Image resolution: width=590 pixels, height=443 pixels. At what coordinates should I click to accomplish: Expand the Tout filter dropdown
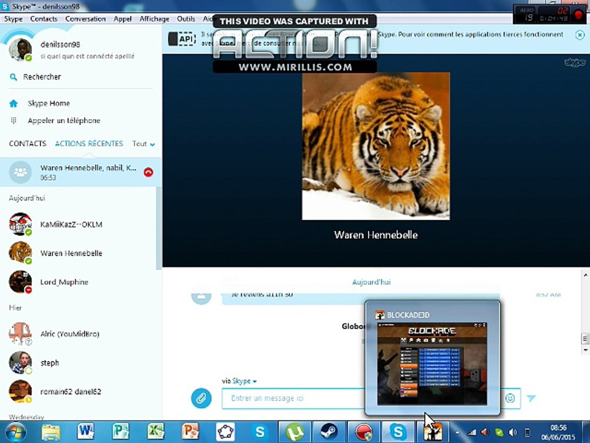pos(143,144)
